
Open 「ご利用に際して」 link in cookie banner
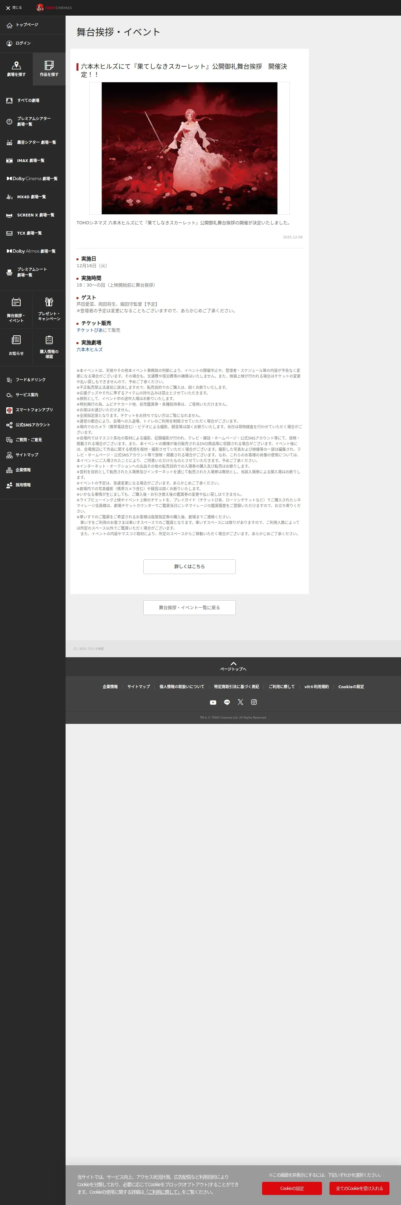[163, 1192]
